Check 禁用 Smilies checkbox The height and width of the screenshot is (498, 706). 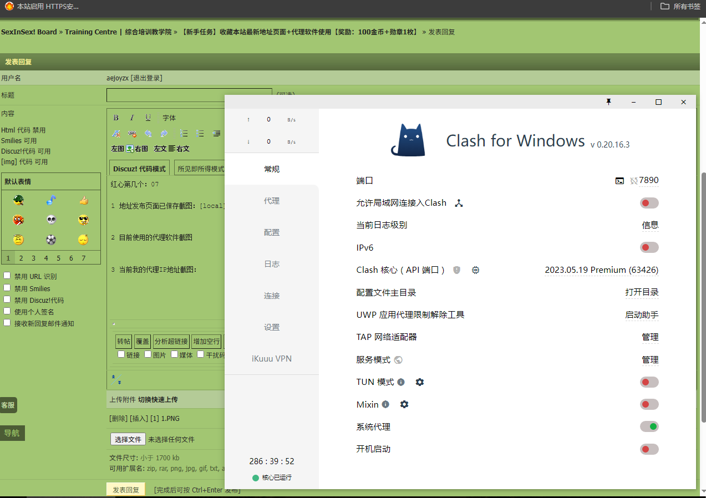pos(7,288)
